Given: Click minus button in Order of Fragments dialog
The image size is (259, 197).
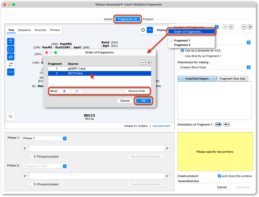Looking at the screenshot, I should 143,63.
